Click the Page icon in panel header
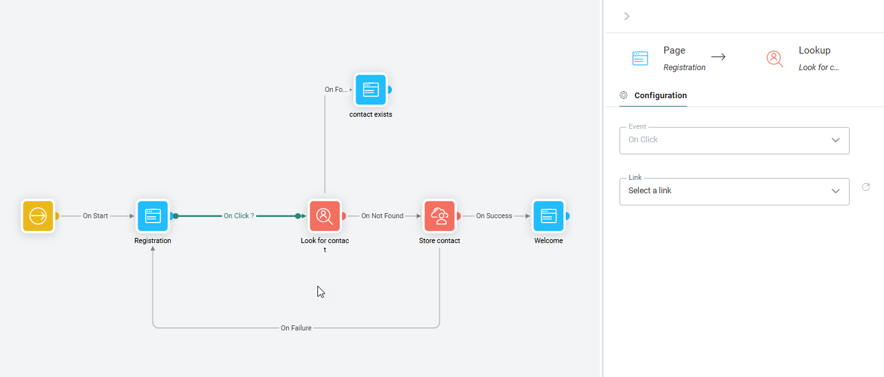Screen dimensions: 884x377 (x=640, y=59)
